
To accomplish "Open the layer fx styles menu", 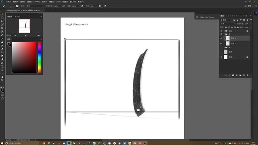I will coord(229,75).
